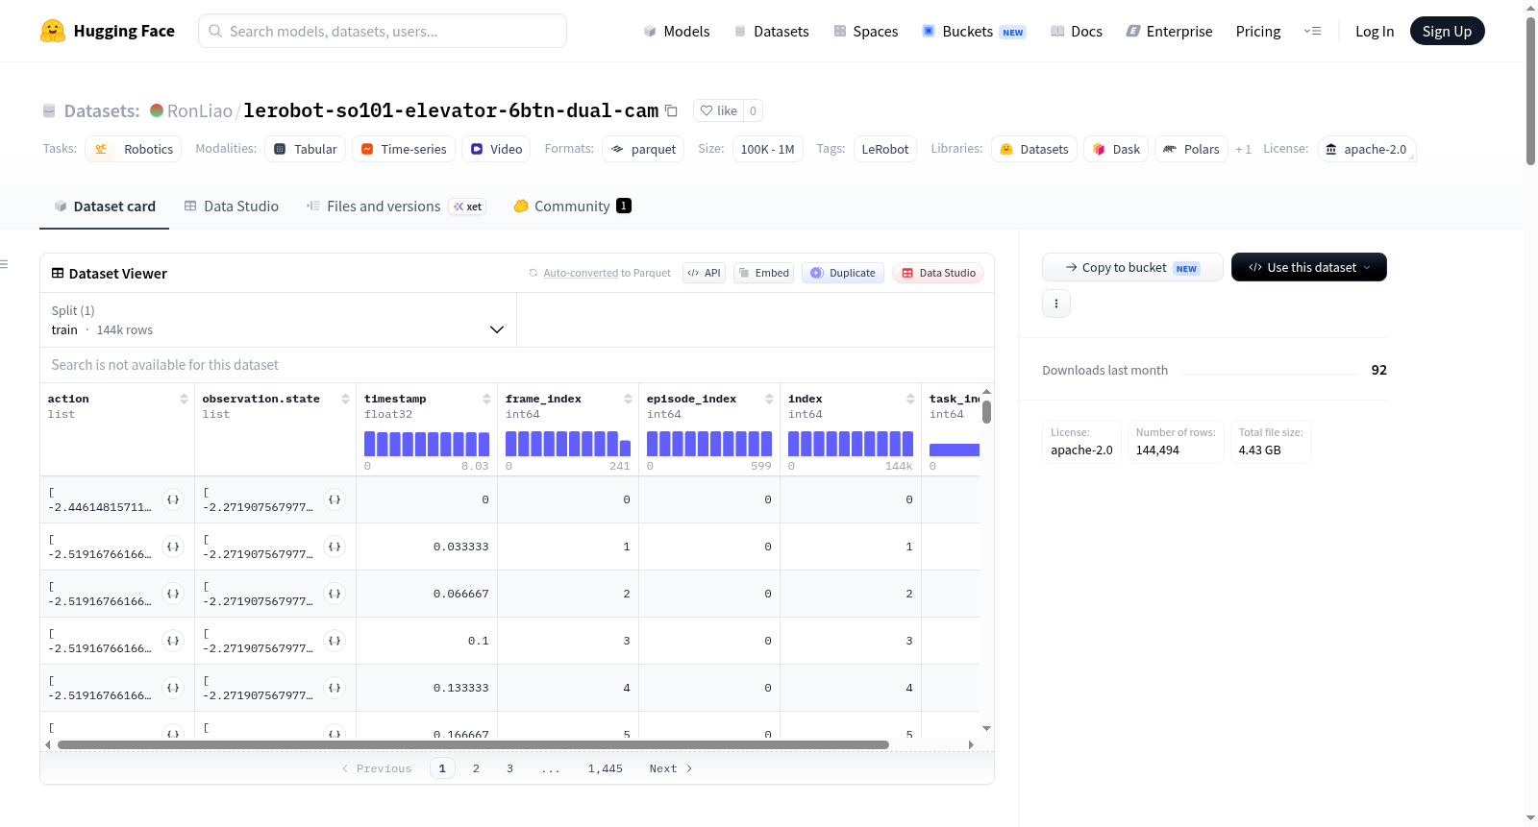Click the Robotics task tag
The height and width of the screenshot is (827, 1538).
[x=134, y=149]
